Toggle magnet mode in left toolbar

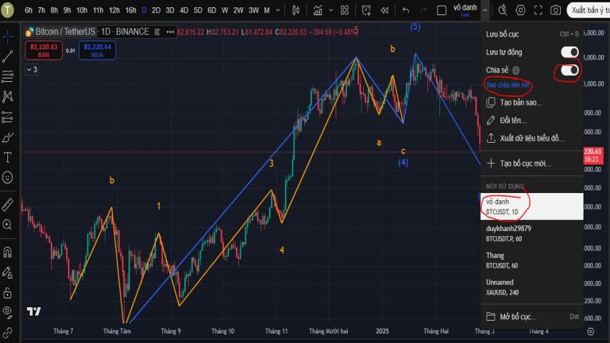coord(7,252)
